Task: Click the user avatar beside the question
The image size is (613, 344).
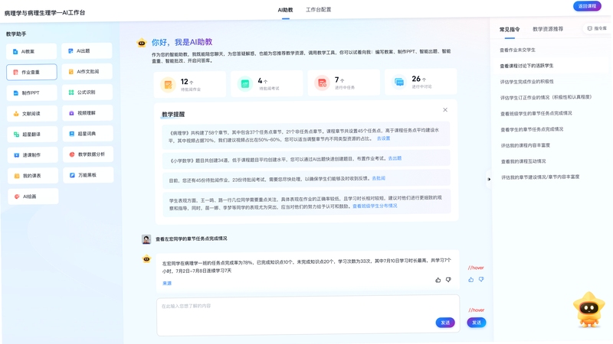Action: [x=146, y=239]
